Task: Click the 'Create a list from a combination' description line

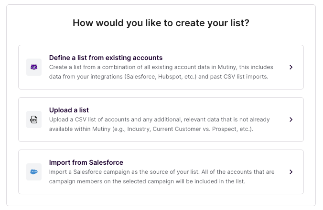Action: pyautogui.click(x=161, y=67)
